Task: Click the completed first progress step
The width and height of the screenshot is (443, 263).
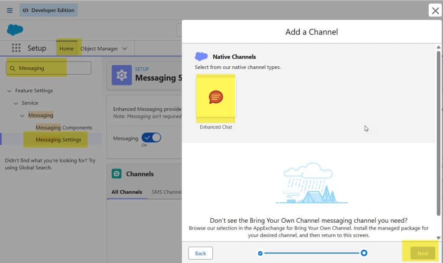Action: click(x=260, y=253)
